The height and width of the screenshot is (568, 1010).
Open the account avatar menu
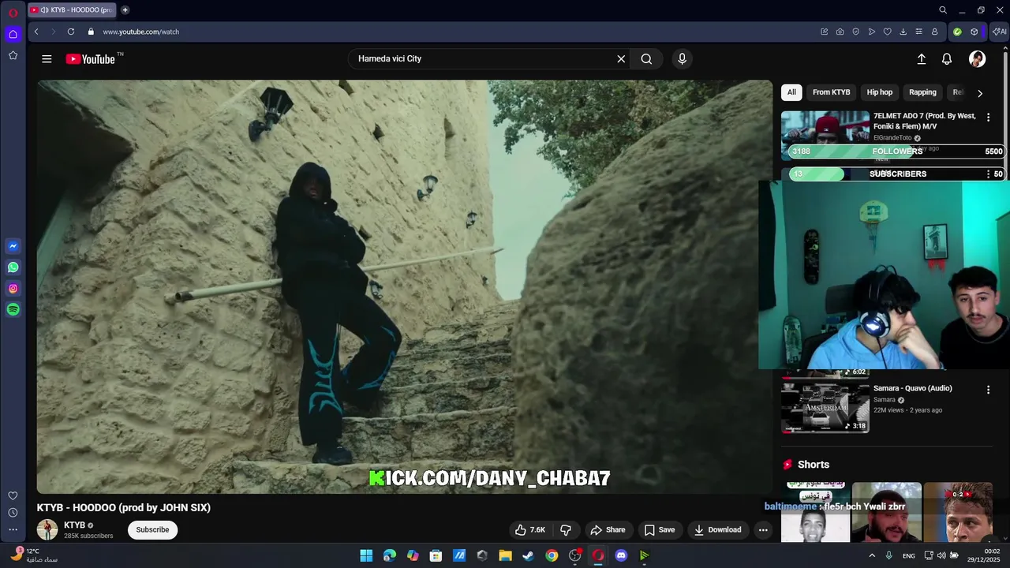pyautogui.click(x=977, y=59)
